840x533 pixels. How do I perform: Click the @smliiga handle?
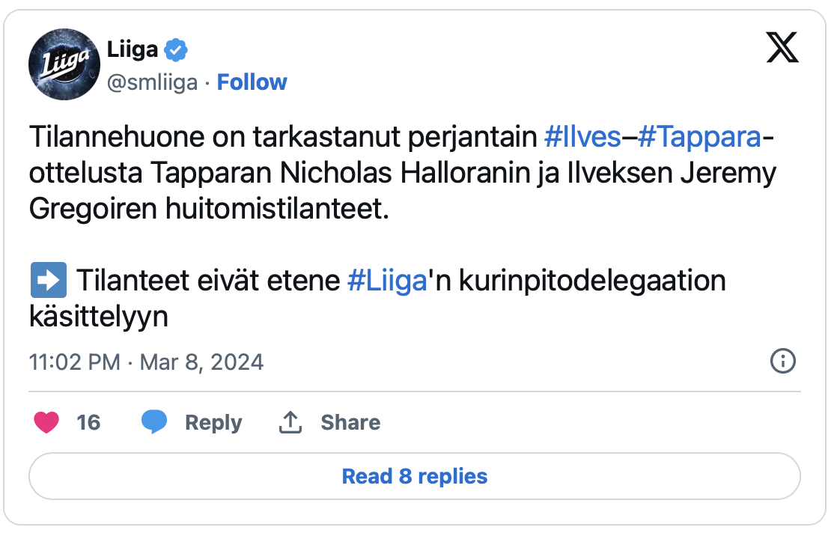[x=152, y=82]
